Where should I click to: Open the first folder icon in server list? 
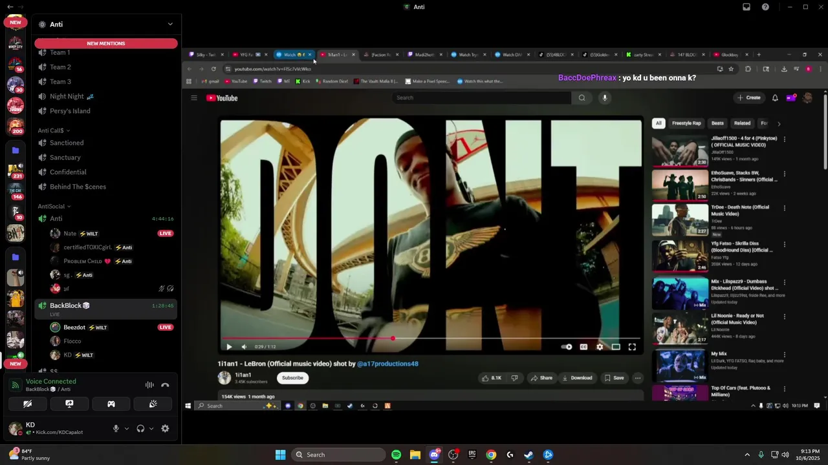point(16,150)
